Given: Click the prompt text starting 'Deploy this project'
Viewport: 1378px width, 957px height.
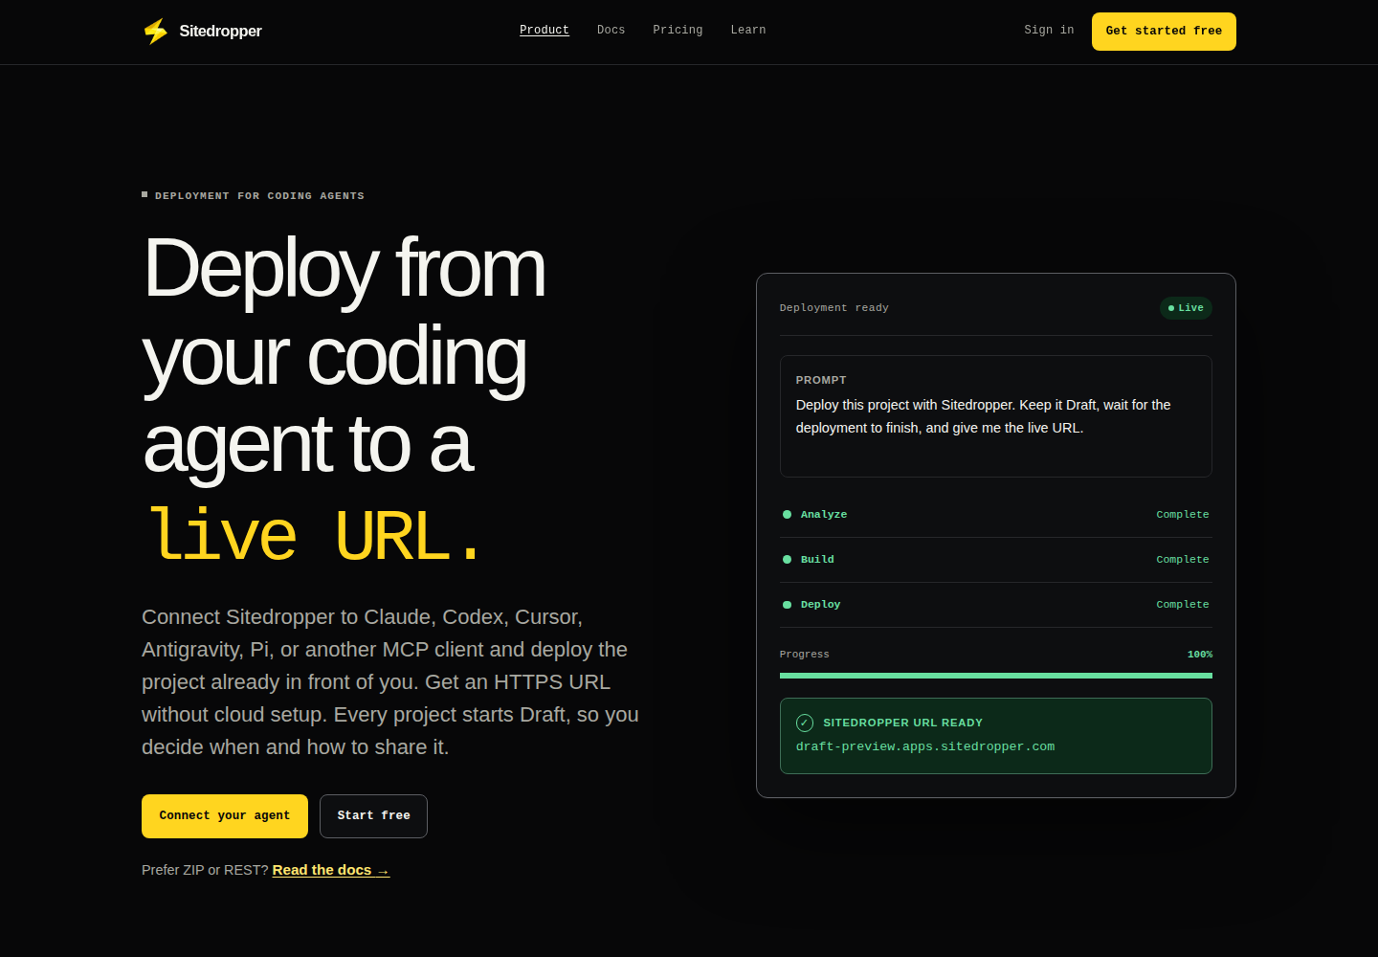Looking at the screenshot, I should point(984,416).
